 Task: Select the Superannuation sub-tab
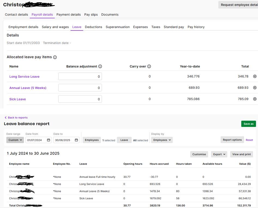(118, 27)
